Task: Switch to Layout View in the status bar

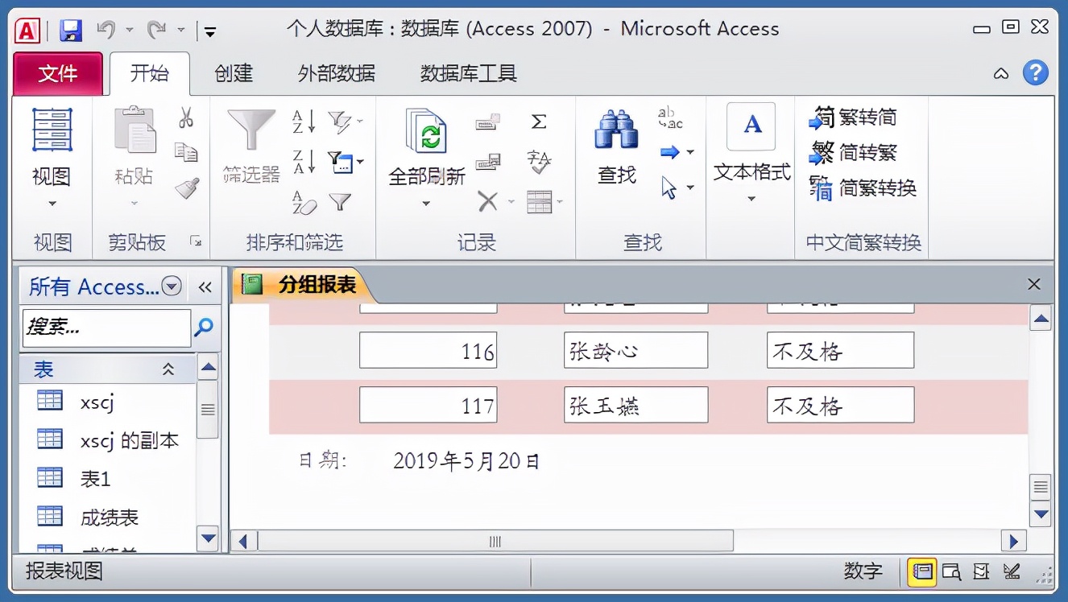Action: (x=982, y=572)
